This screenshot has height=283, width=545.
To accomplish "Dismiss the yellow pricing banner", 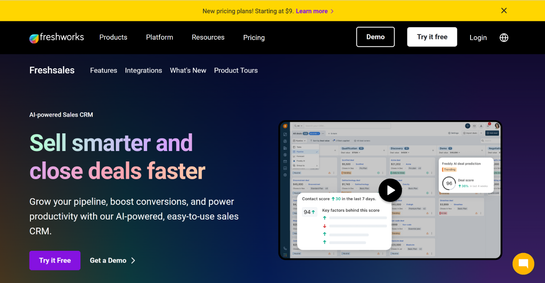I will pyautogui.click(x=504, y=10).
